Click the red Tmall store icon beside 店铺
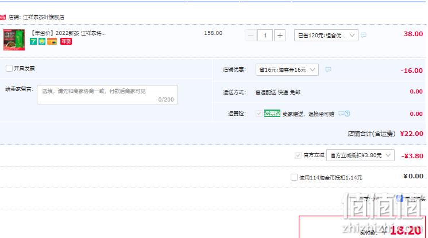This screenshot has height=238, width=428. pyautogui.click(x=2, y=17)
